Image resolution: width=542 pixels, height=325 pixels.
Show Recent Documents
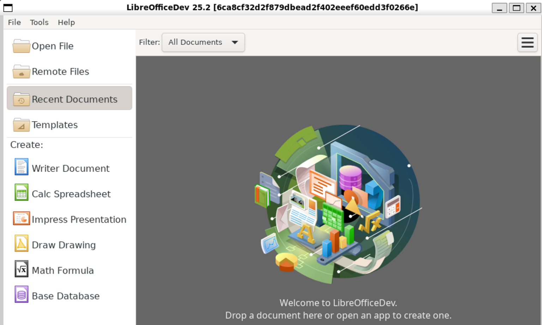74,99
